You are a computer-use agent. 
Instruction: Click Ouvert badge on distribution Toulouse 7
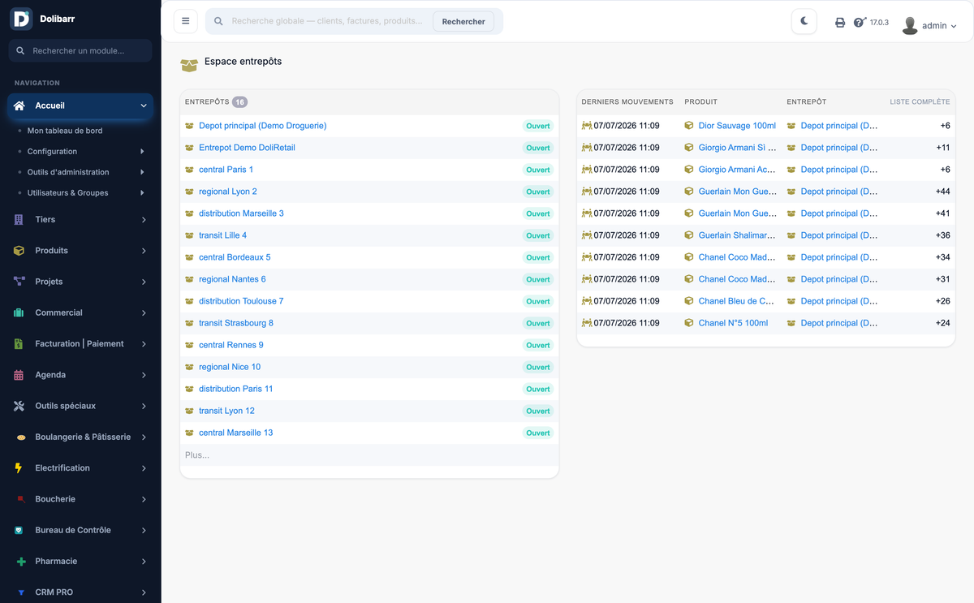537,301
